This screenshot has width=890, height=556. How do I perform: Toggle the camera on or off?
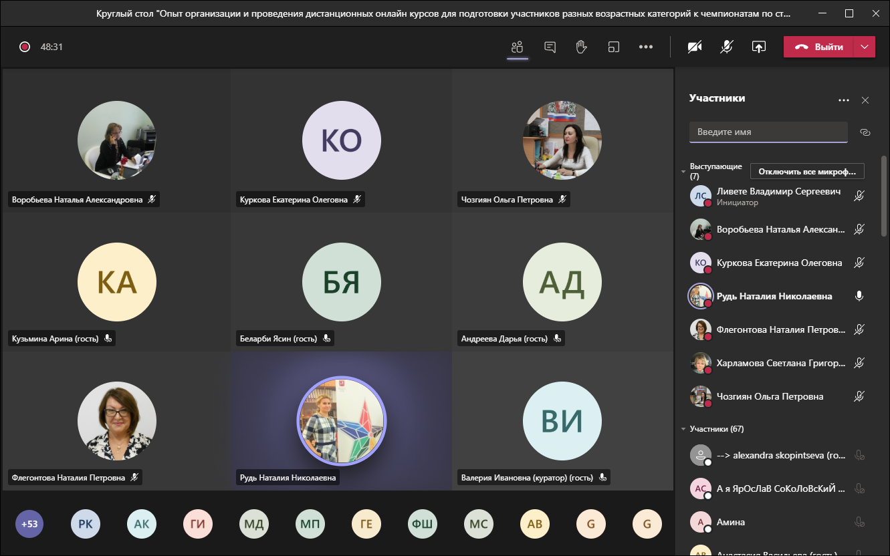[695, 47]
